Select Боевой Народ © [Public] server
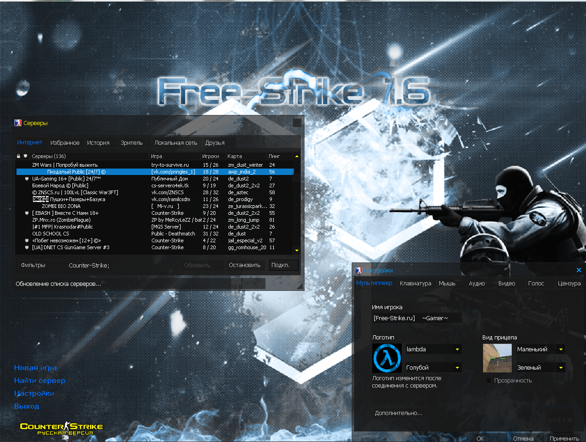This screenshot has height=442, width=586. pyautogui.click(x=155, y=186)
